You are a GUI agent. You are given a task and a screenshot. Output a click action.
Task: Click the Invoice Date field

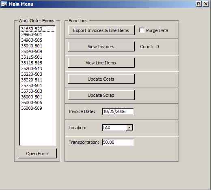[x=118, y=111]
